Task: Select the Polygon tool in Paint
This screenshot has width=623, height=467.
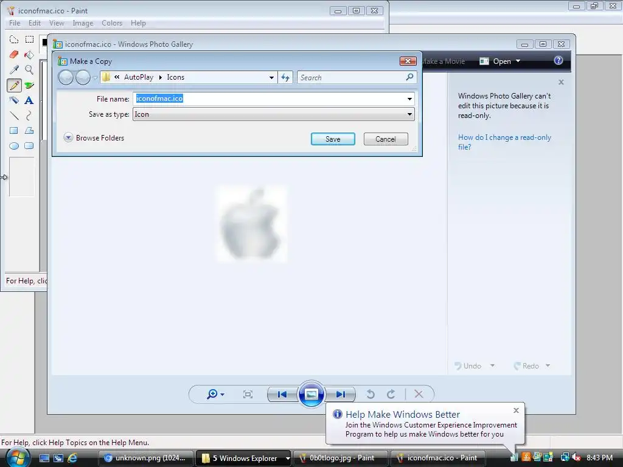Action: coord(29,131)
